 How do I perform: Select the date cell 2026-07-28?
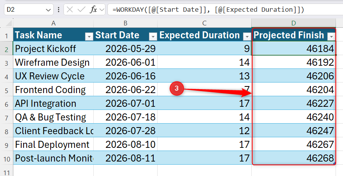coord(125,131)
